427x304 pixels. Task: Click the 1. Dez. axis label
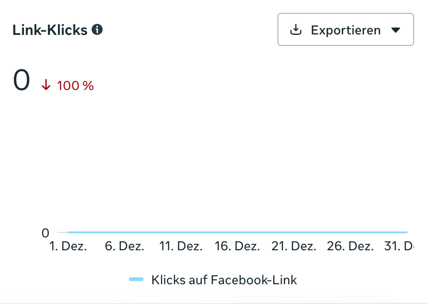point(68,246)
